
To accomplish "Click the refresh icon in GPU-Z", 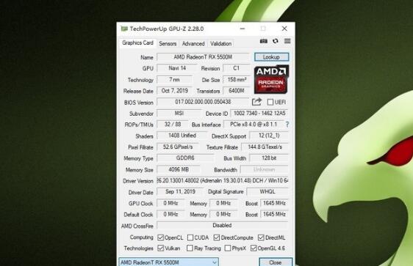I will pyautogui.click(x=276, y=41).
